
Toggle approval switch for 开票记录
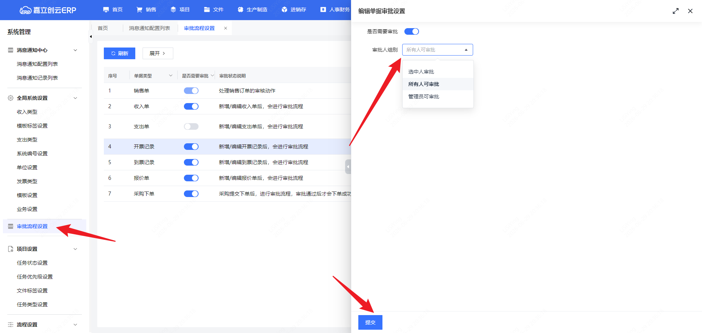tap(191, 147)
